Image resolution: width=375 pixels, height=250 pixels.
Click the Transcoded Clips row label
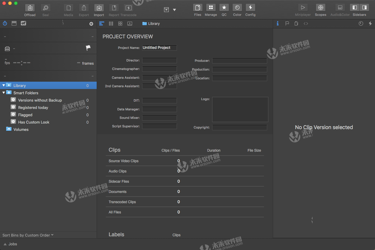point(122,202)
